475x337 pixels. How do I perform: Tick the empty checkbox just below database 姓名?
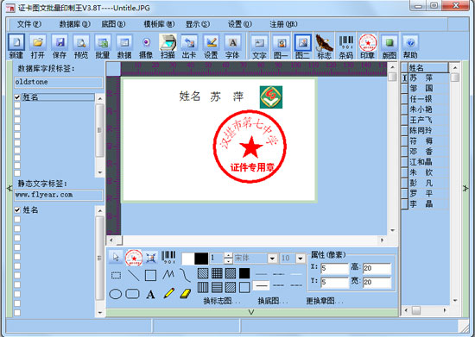point(17,105)
